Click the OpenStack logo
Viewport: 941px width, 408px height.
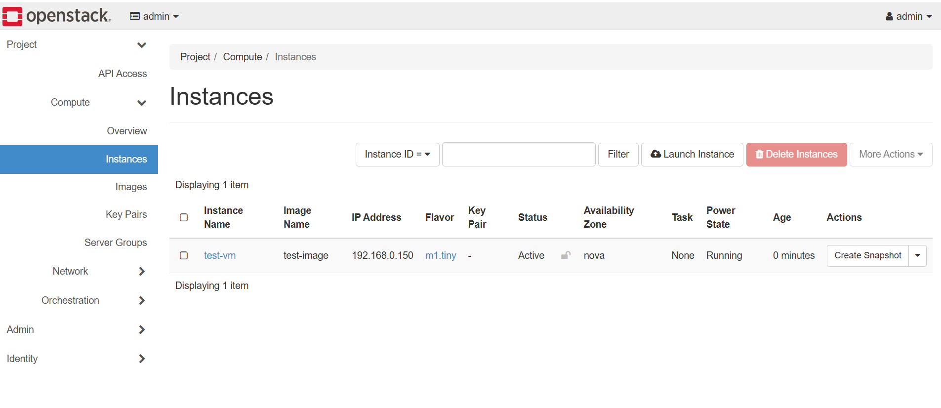[57, 16]
